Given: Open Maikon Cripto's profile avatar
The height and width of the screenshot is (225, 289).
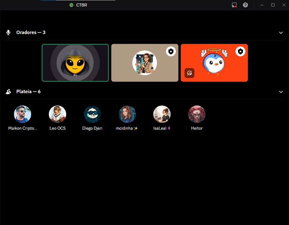Looking at the screenshot, I should [x=23, y=114].
